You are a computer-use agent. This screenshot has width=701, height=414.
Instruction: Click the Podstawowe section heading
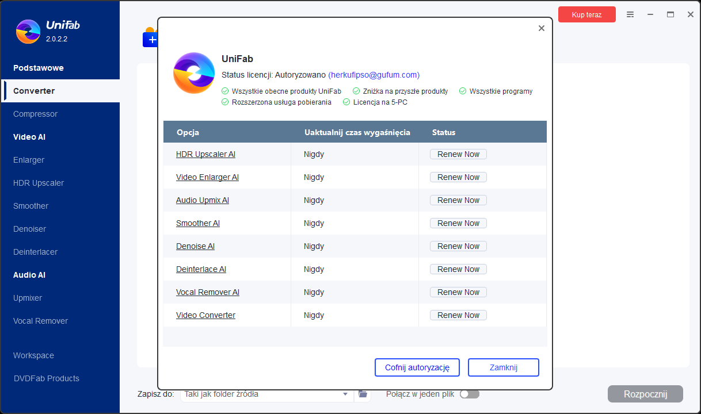[39, 68]
